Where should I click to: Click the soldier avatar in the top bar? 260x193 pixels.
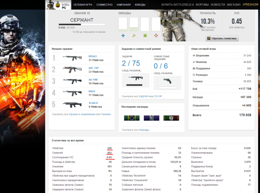point(50,4)
